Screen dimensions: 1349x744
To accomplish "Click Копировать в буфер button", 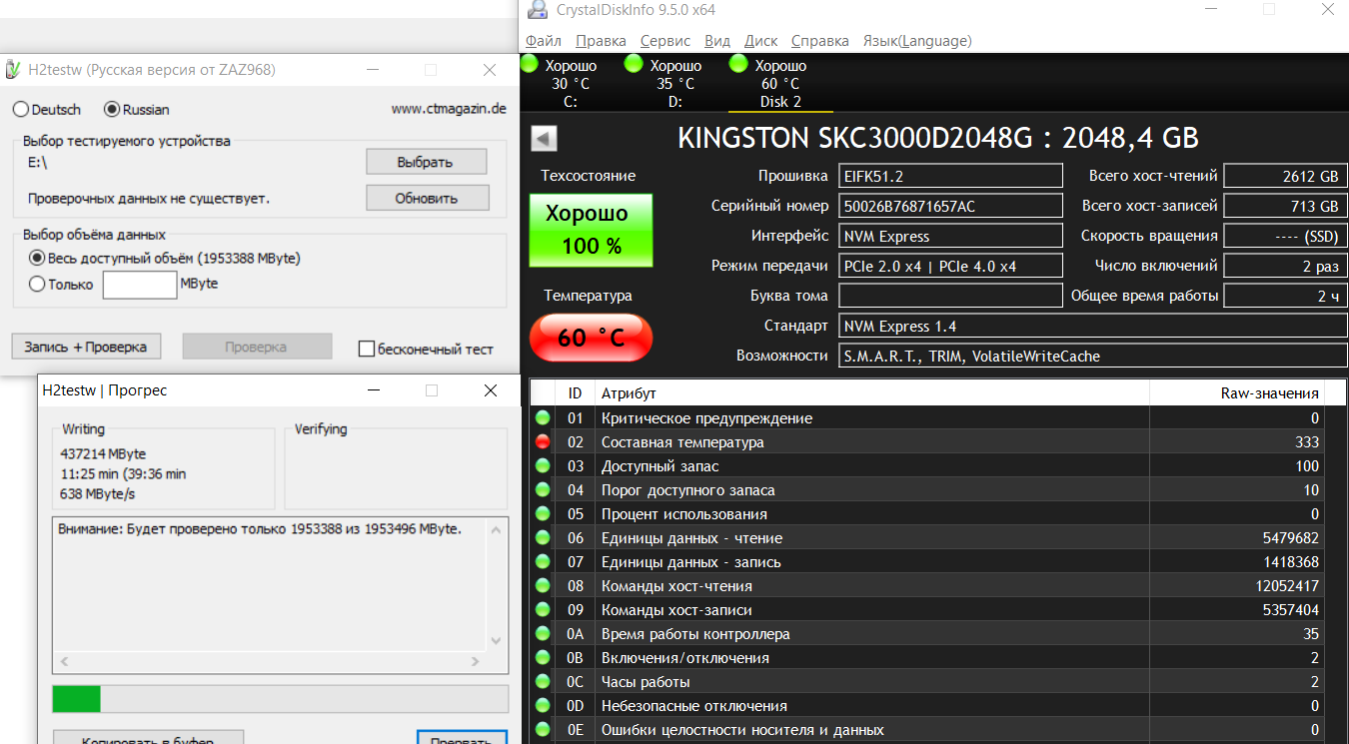I will click(148, 737).
